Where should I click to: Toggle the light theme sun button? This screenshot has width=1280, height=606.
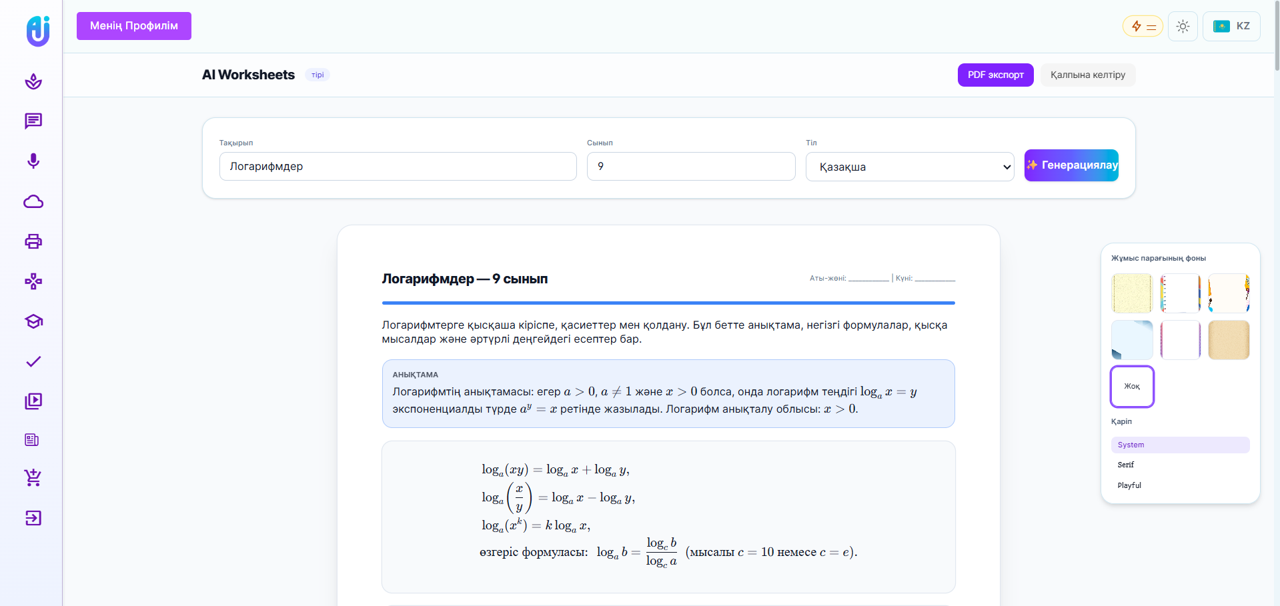pos(1183,27)
